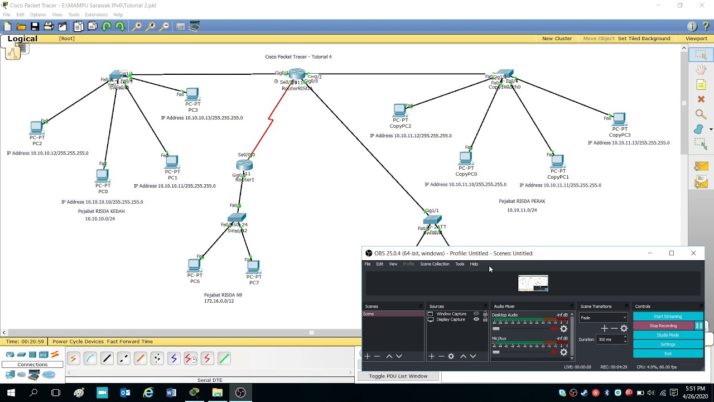Select the copper cross-over dashed cable

[x=123, y=358]
